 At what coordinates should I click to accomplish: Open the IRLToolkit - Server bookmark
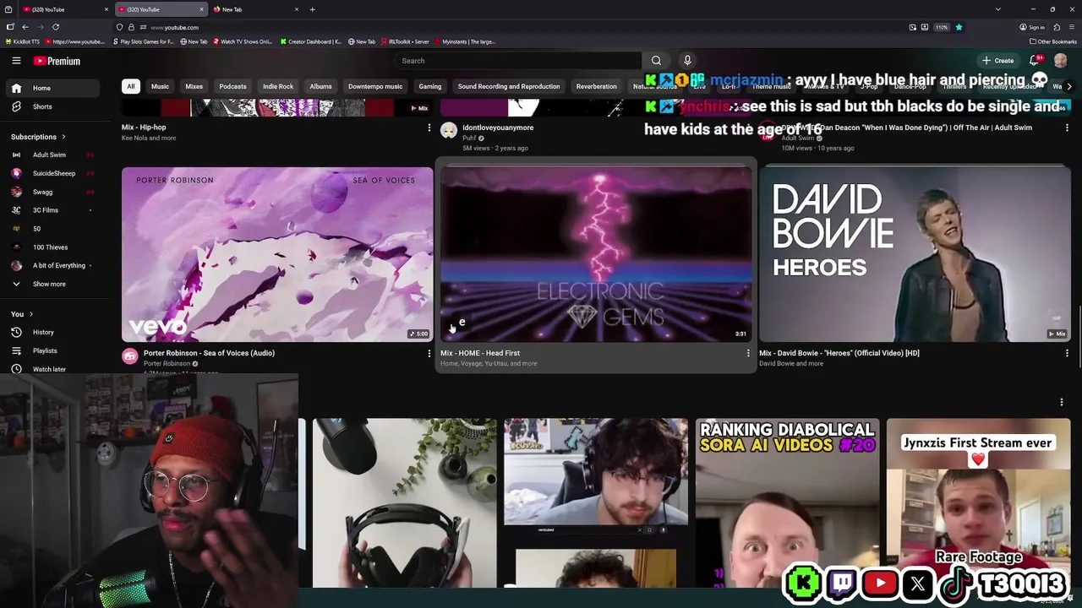[406, 41]
